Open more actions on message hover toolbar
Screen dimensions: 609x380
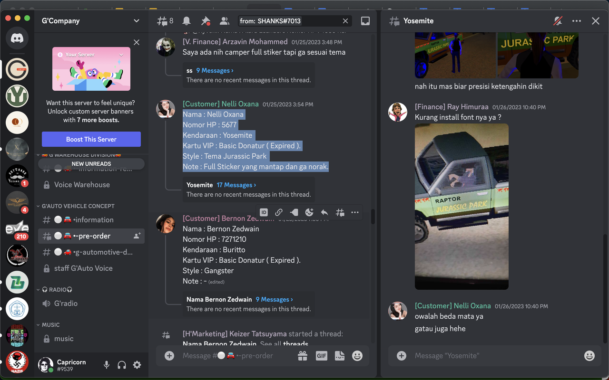pos(355,212)
